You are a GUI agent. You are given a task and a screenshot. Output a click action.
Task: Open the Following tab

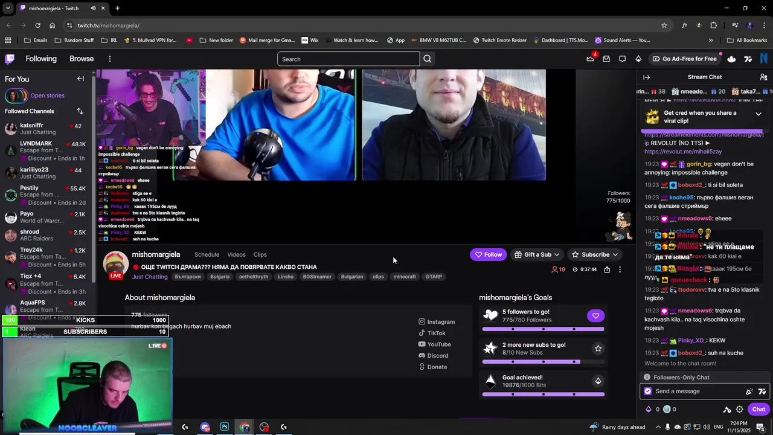[41, 59]
